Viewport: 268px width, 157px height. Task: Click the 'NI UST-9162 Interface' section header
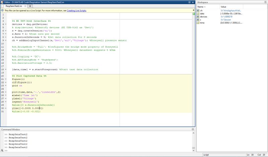pyautogui.click(x=31, y=21)
